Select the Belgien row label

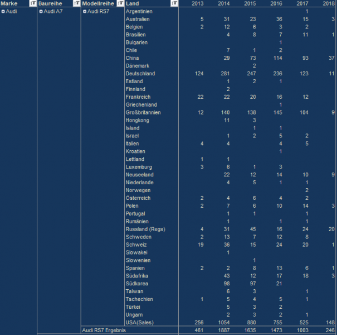134,27
